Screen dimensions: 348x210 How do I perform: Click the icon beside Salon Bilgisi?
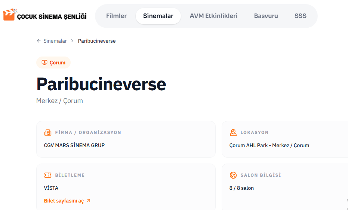tap(233, 175)
